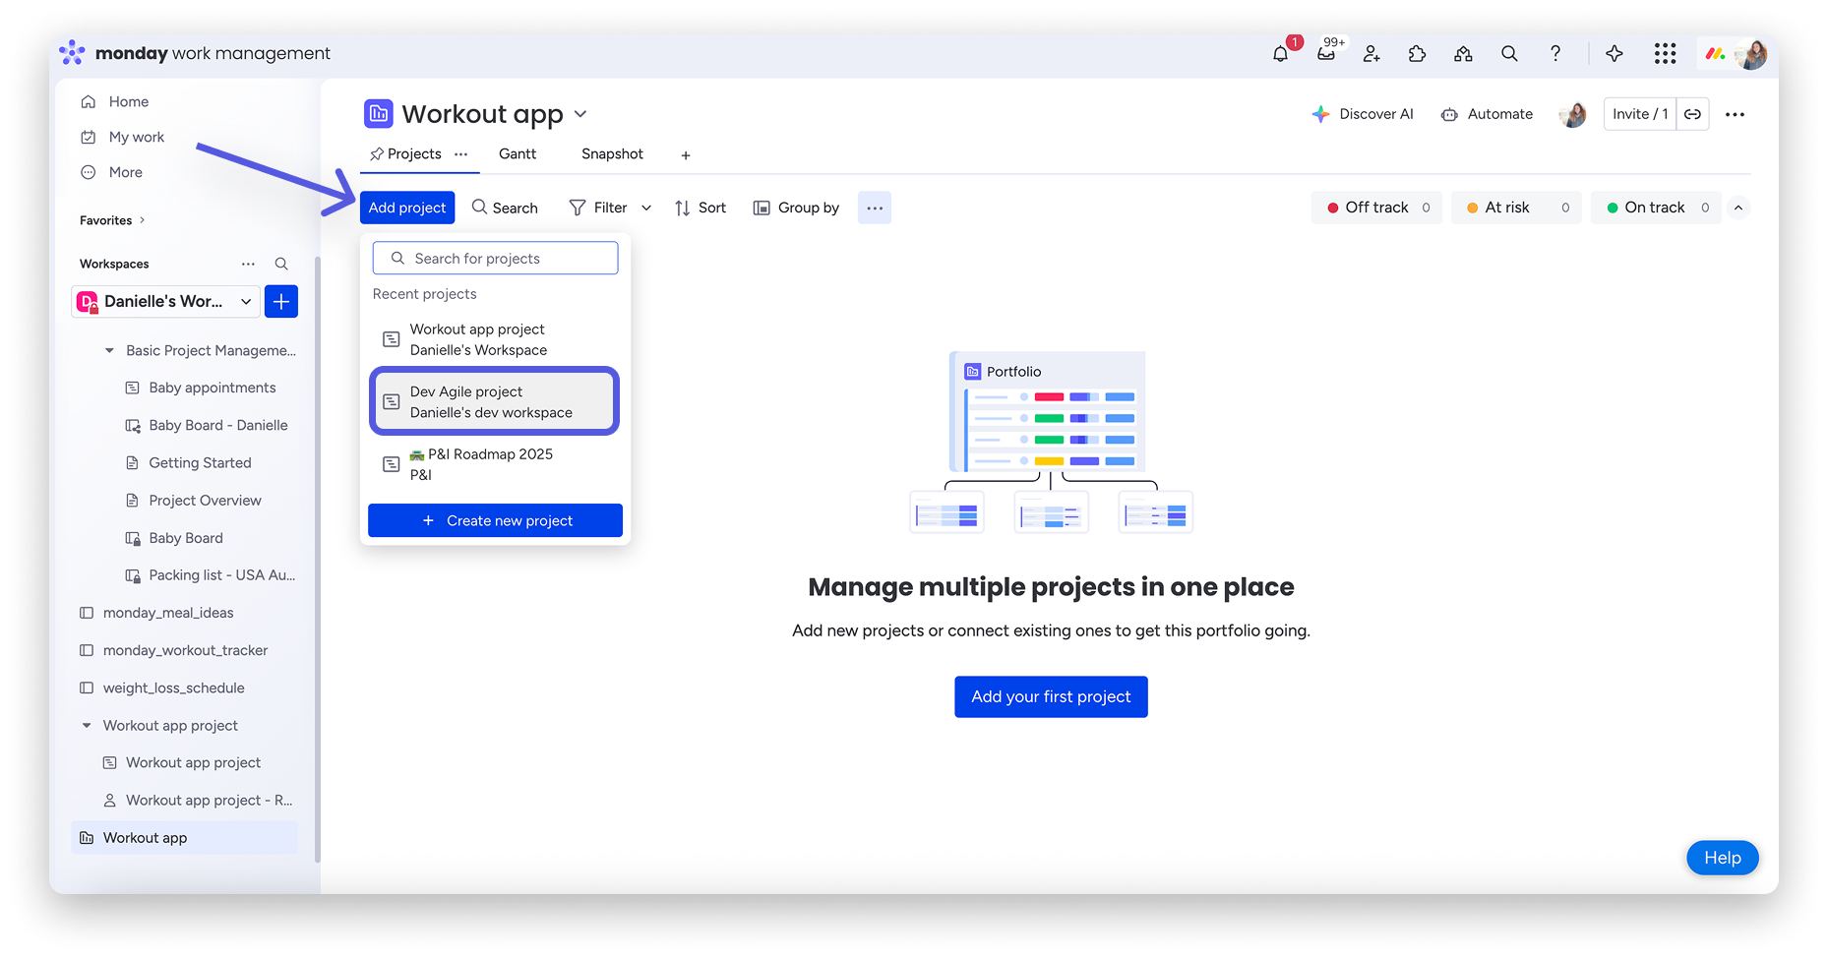Click the Filter toolbar button

pyautogui.click(x=598, y=208)
